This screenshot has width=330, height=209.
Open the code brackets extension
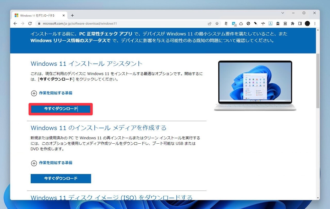(x=263, y=23)
